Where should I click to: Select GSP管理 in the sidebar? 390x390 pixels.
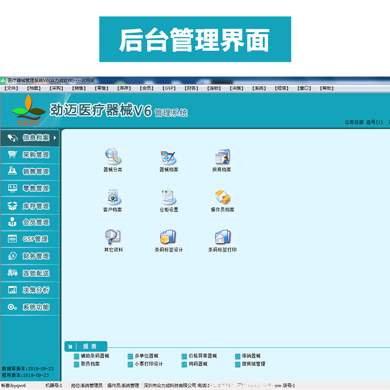30,239
